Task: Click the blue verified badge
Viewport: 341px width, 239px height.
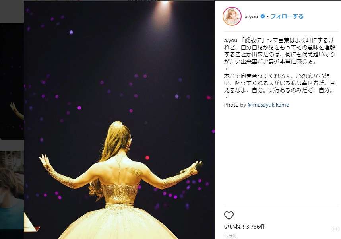Action: click(262, 16)
